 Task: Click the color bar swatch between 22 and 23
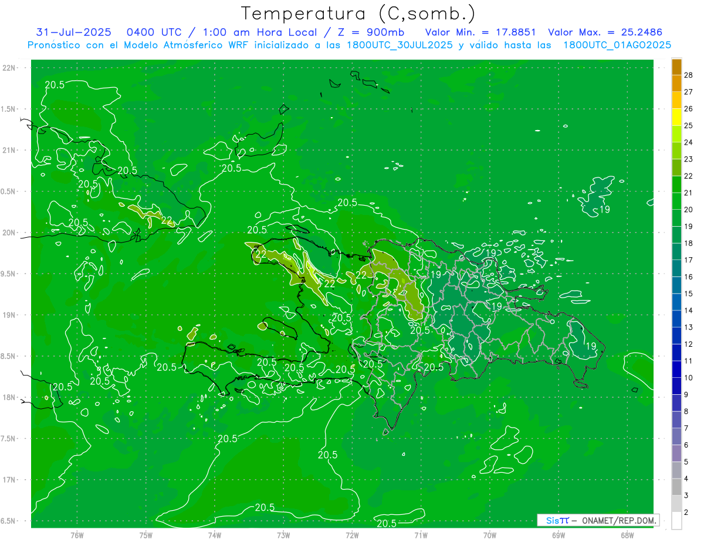click(x=676, y=167)
